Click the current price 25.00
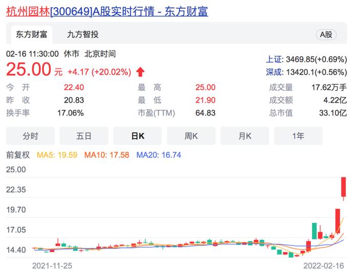Screen dimensions: 358x274 (29, 69)
